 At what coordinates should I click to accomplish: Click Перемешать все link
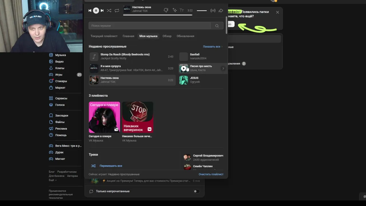pos(111,166)
